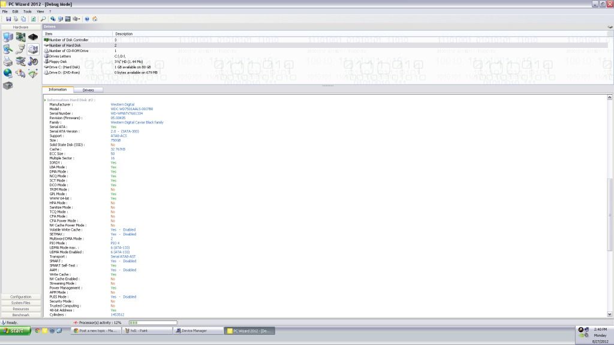The image size is (614, 345).
Task: Click the information pane scroll down arrow
Action: [610, 314]
